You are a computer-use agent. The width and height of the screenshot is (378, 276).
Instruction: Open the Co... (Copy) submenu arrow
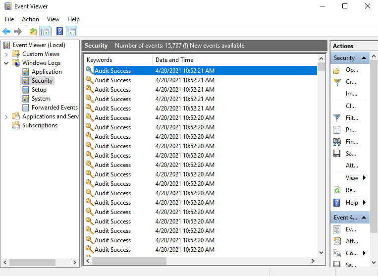pyautogui.click(x=365, y=253)
